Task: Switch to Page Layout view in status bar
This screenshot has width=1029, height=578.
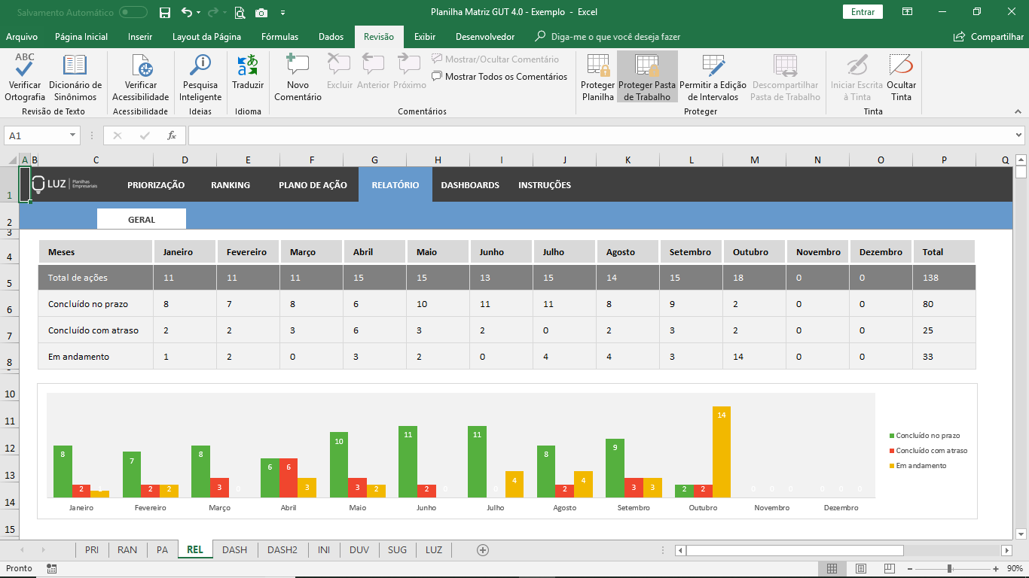Action: (860, 569)
